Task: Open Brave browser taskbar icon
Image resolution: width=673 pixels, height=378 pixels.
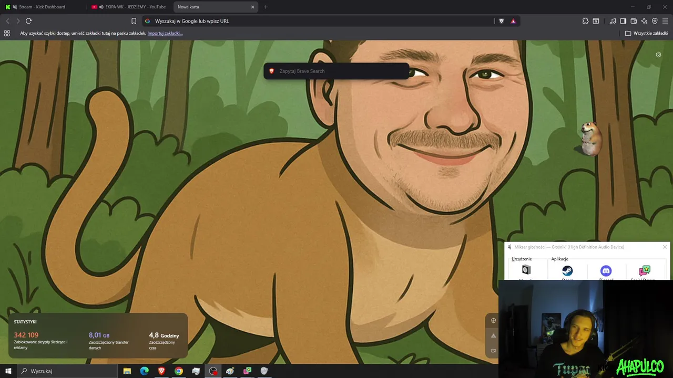Action: click(161, 371)
